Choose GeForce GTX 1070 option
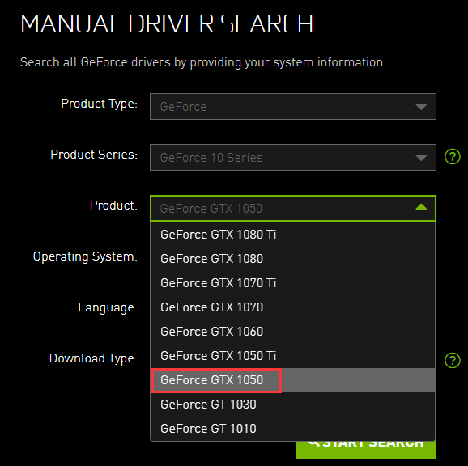The image size is (468, 466). click(x=293, y=307)
